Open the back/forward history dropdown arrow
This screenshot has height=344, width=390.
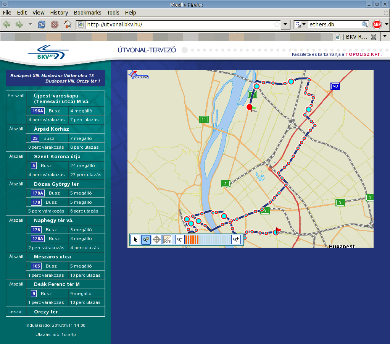coord(30,24)
